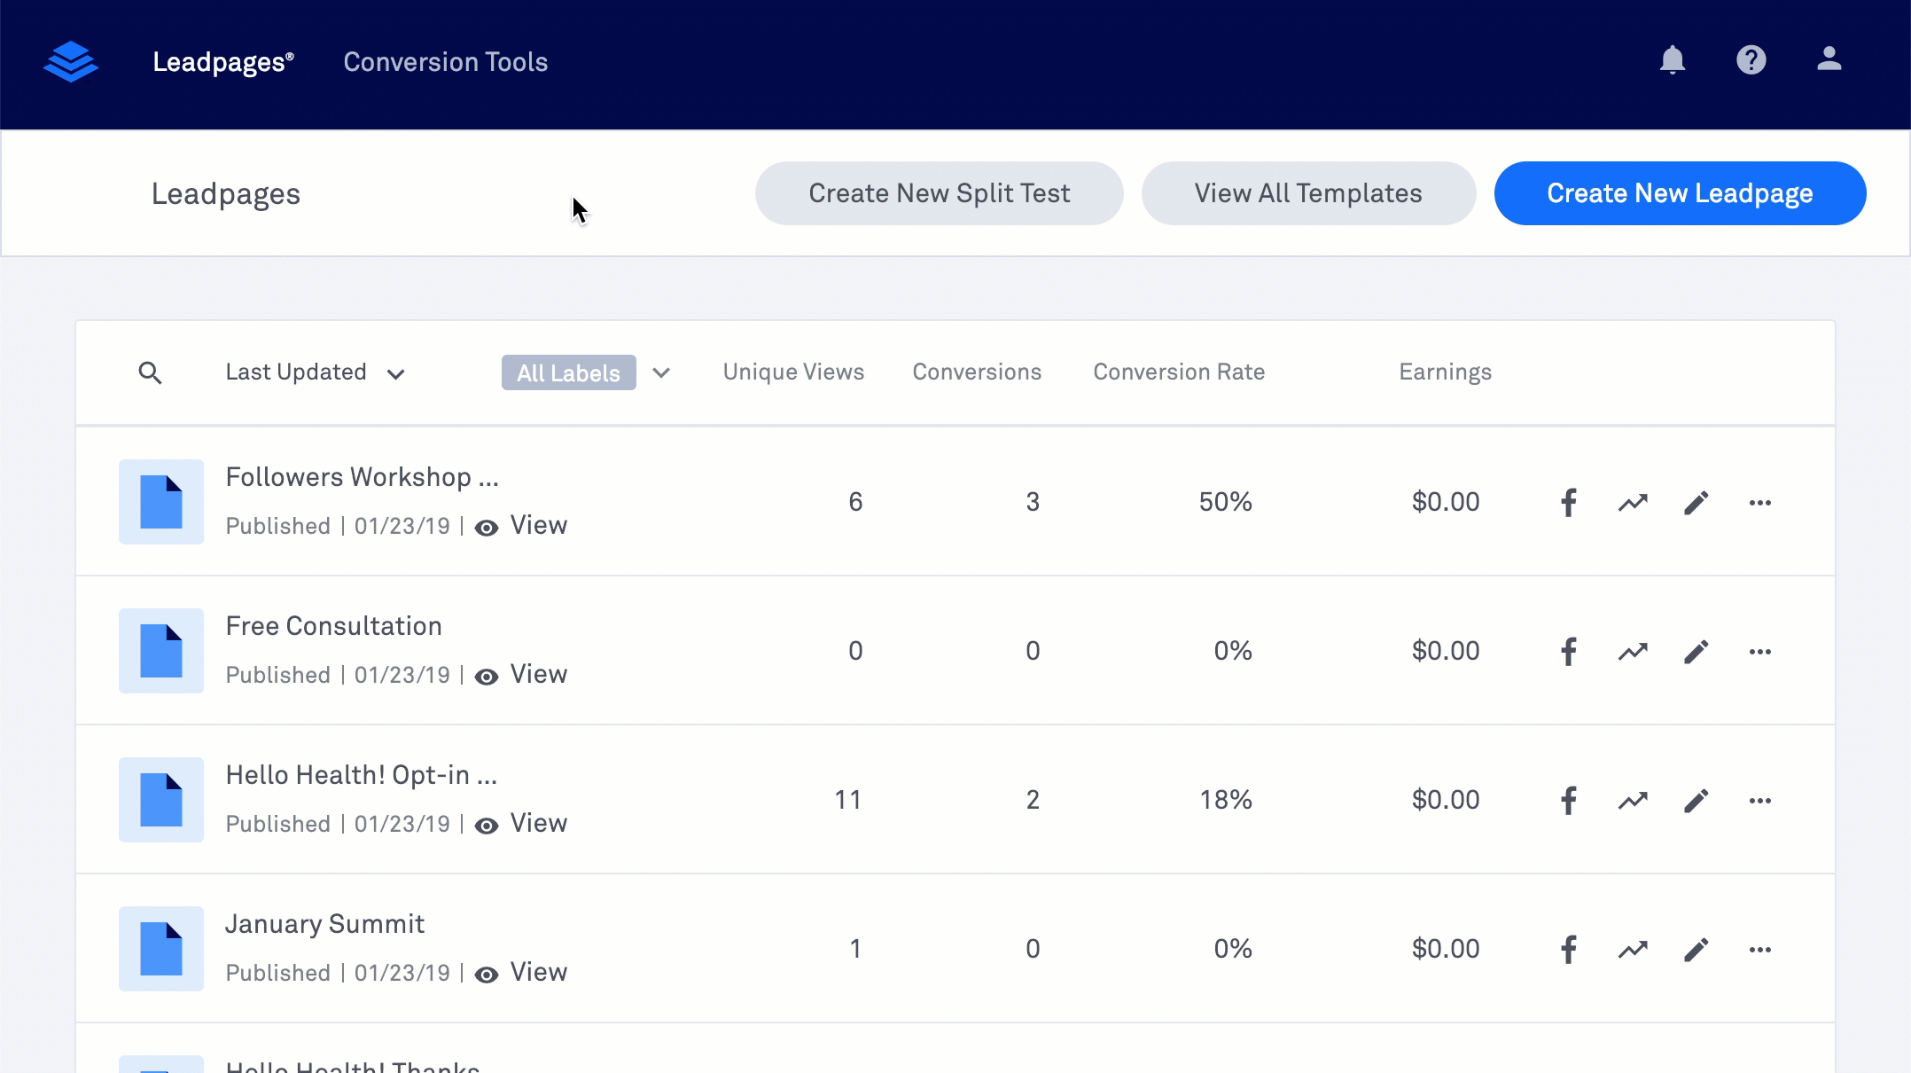Click View All Templates button
Viewport: 1911px width, 1073px height.
click(x=1308, y=193)
